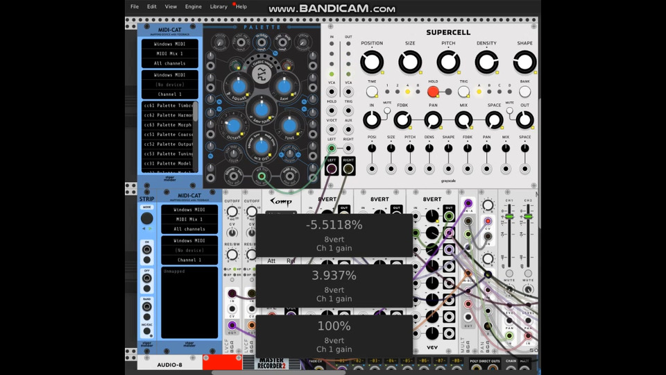Click first LVCF CUTOFF knob
The width and height of the screenshot is (666, 375).
[x=232, y=211]
